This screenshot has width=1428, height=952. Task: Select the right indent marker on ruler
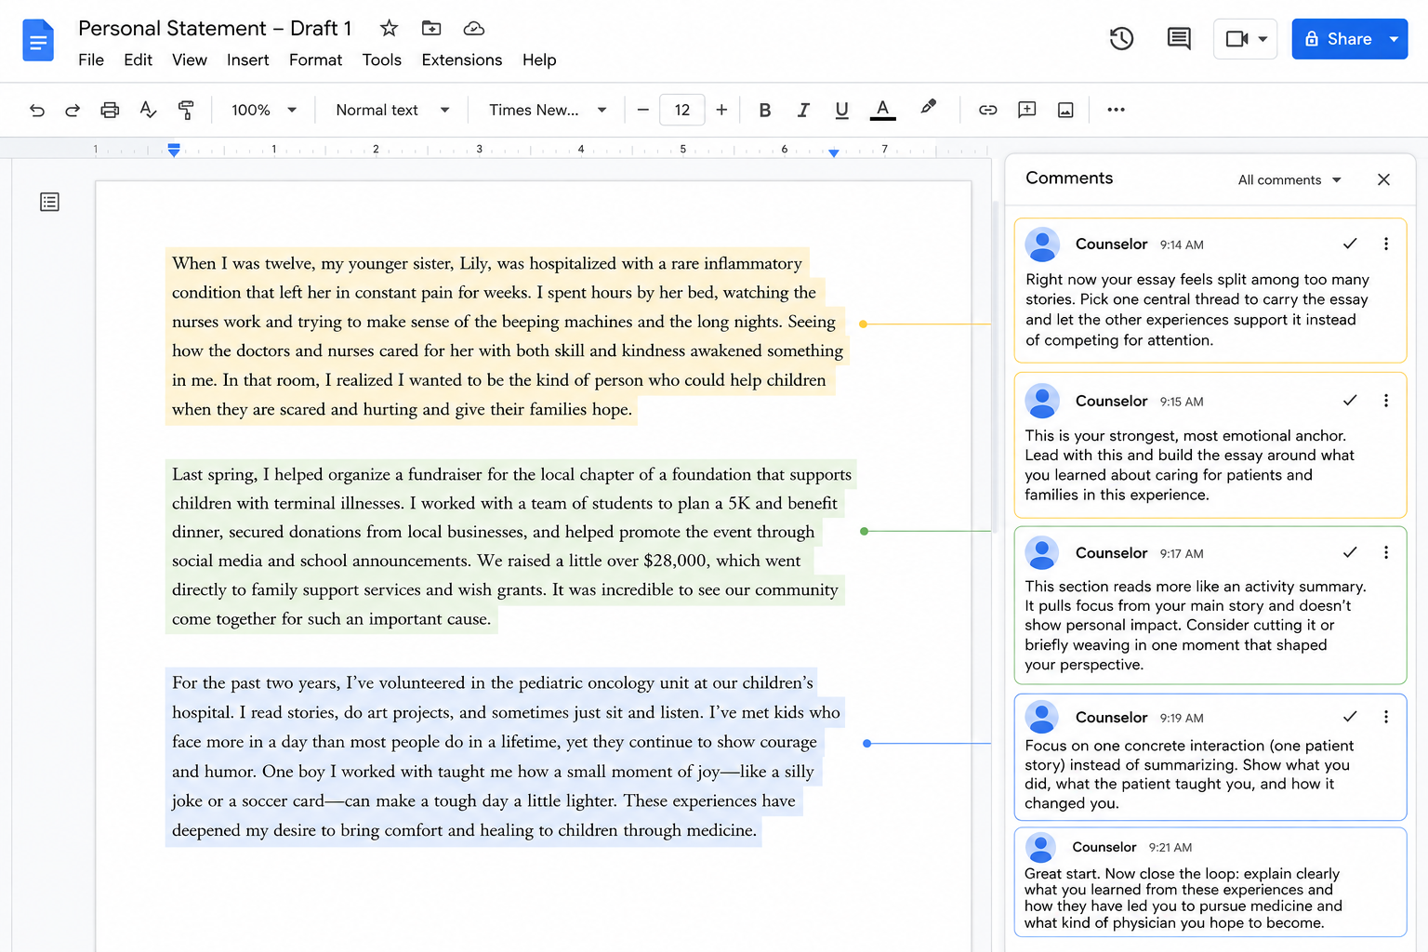834,152
